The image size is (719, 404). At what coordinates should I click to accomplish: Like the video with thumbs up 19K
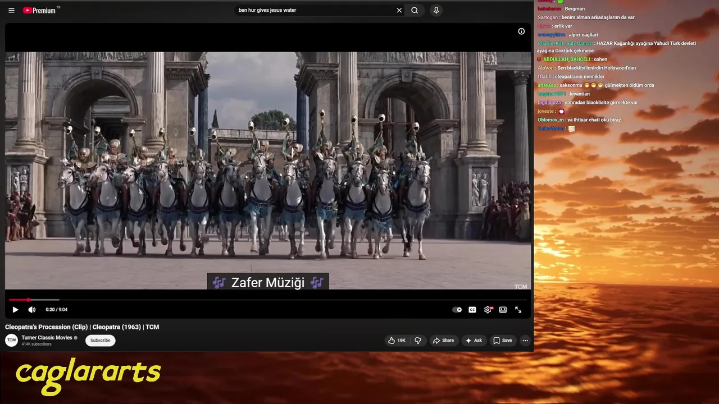click(x=397, y=341)
